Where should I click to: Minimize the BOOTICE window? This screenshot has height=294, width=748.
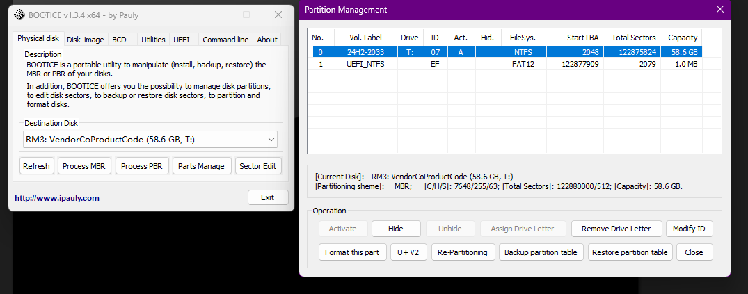215,15
